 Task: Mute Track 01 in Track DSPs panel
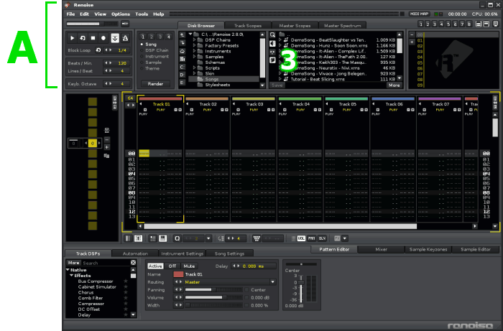click(x=189, y=266)
